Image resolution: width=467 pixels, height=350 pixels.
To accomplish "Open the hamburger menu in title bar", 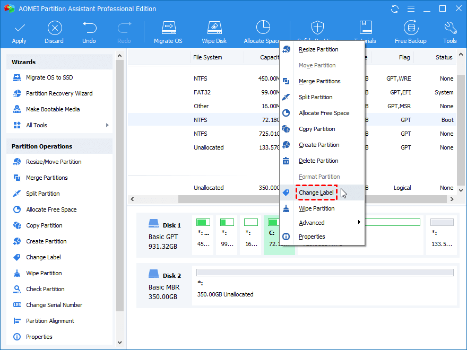I will (411, 9).
